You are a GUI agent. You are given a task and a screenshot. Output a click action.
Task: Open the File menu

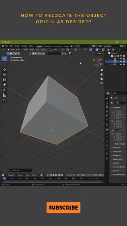pyautogui.click(x=6, y=46)
